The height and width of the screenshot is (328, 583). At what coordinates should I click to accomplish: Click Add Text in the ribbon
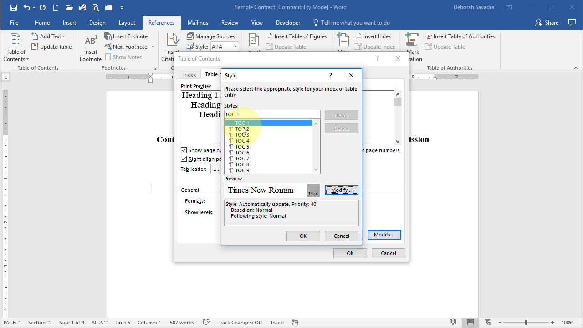click(48, 36)
